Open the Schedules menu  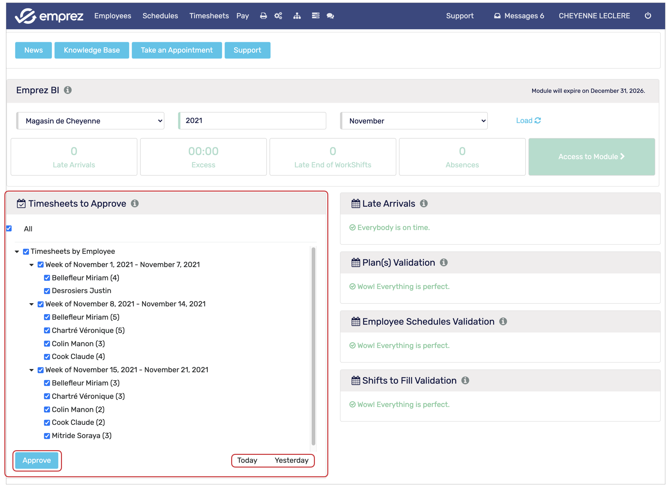pos(160,16)
